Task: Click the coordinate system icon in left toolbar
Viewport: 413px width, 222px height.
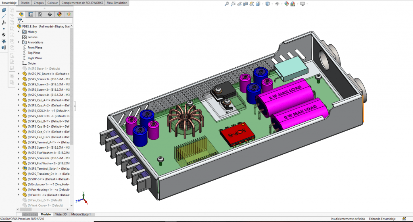Action: click(4, 23)
